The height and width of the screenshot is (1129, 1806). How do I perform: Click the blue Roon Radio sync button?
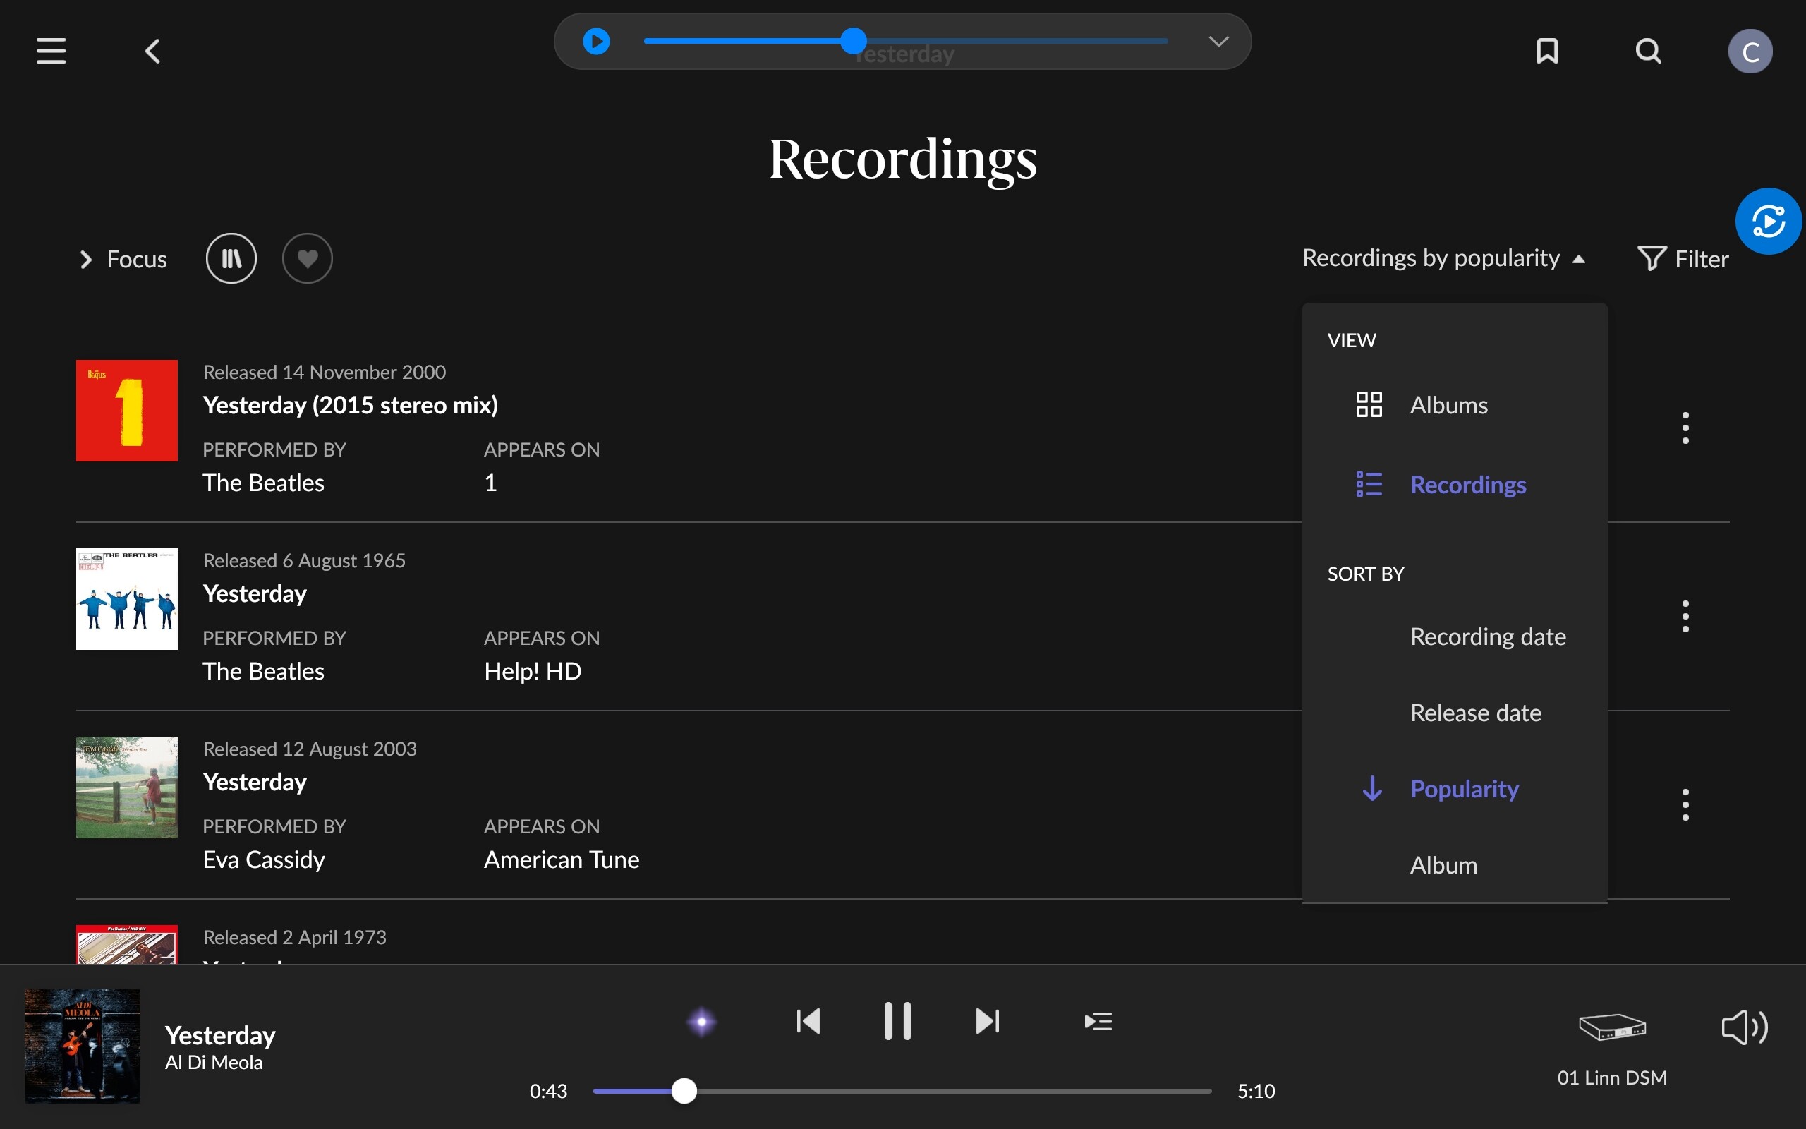(x=1768, y=221)
